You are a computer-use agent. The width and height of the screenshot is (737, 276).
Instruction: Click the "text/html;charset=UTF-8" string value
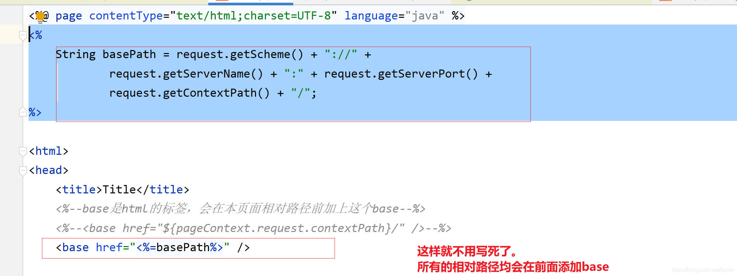254,16
